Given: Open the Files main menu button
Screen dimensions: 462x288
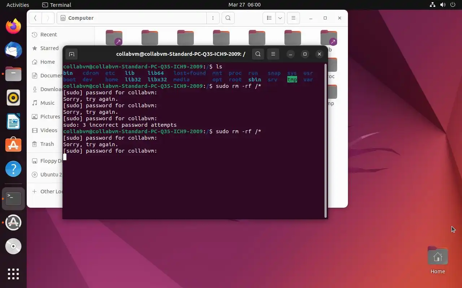Looking at the screenshot, I should click(x=293, y=18).
